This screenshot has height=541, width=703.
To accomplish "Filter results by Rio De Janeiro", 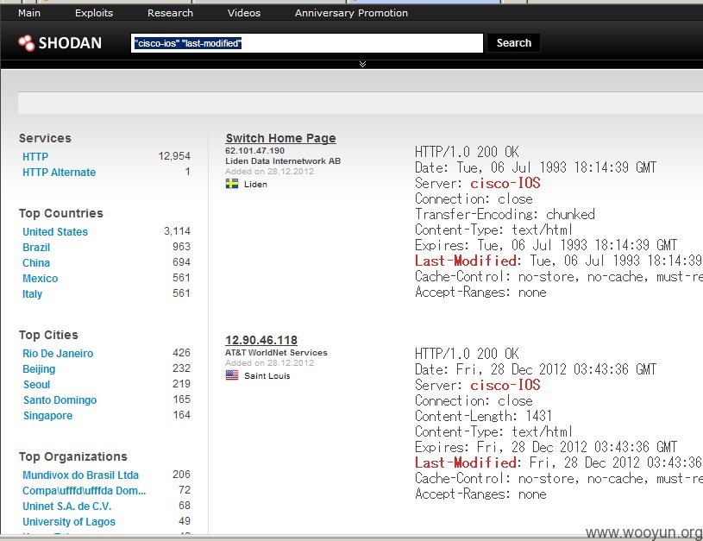I will point(58,354).
